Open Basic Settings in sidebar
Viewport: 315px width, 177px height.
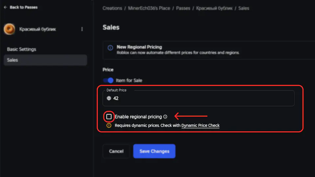pos(22,49)
